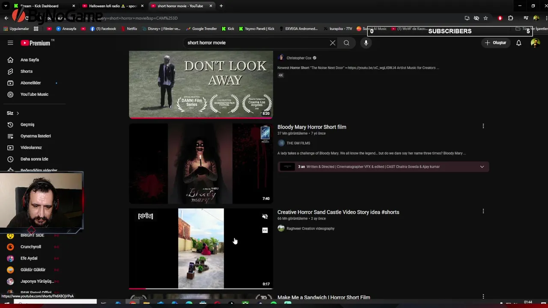Open Geçmiş history in sidebar
548x308 pixels.
point(27,124)
